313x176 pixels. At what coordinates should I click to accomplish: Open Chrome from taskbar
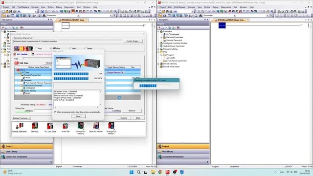(x=160, y=172)
